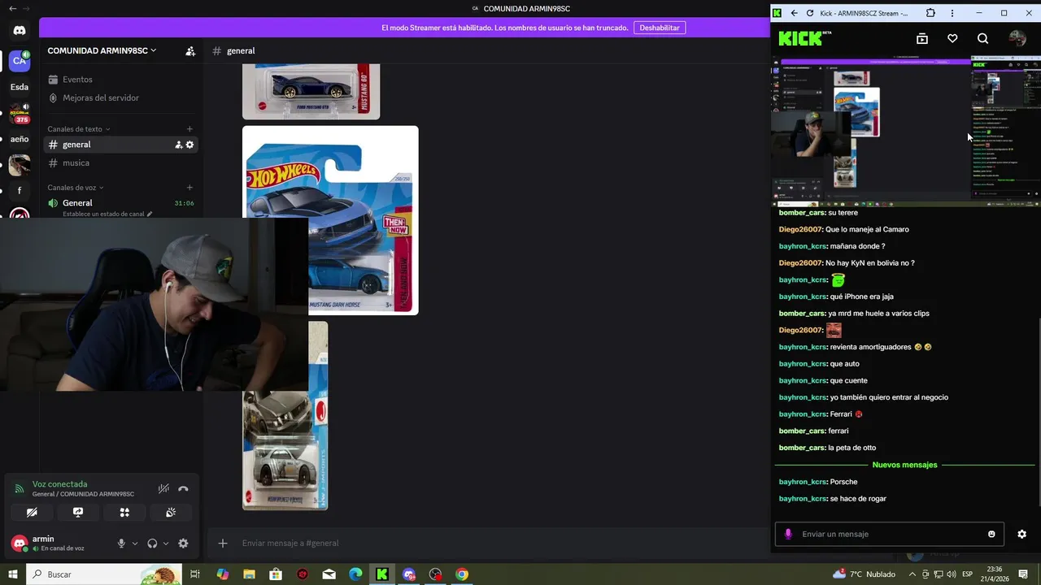Open the Mustang Dark Horse Hot Wheels image
This screenshot has height=585, width=1041.
330,220
